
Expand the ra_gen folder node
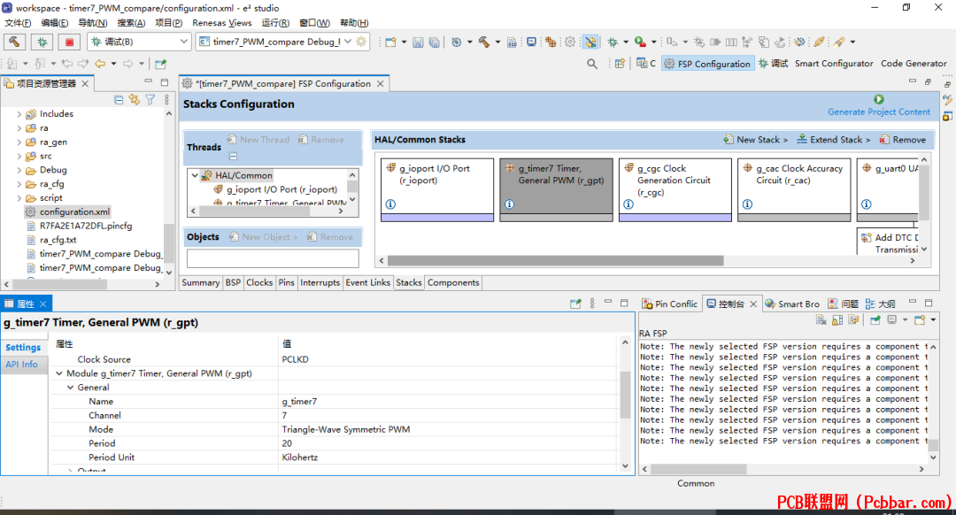pyautogui.click(x=19, y=142)
